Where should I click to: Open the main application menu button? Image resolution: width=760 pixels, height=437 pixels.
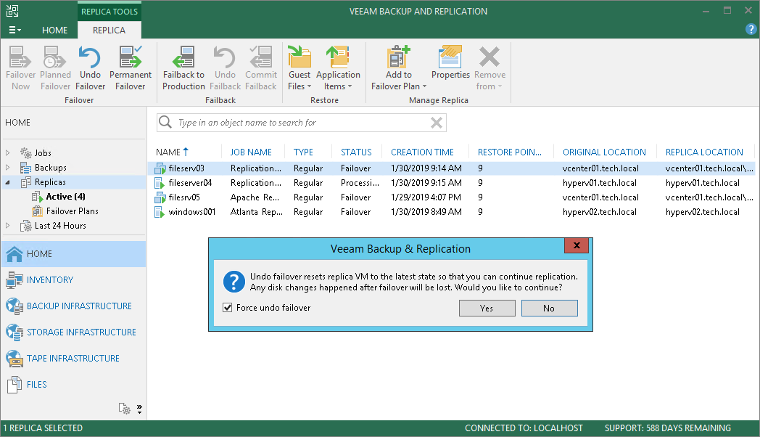coord(15,30)
